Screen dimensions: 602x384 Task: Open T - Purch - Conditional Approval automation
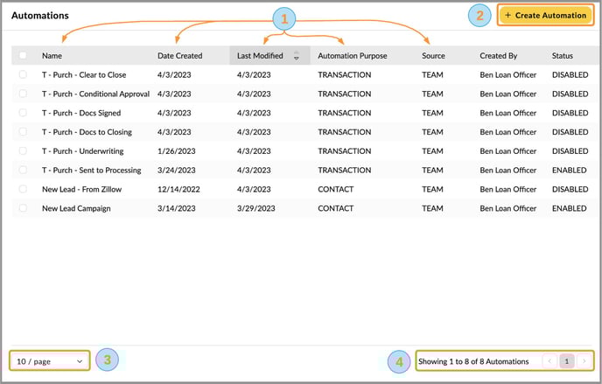[x=95, y=94]
